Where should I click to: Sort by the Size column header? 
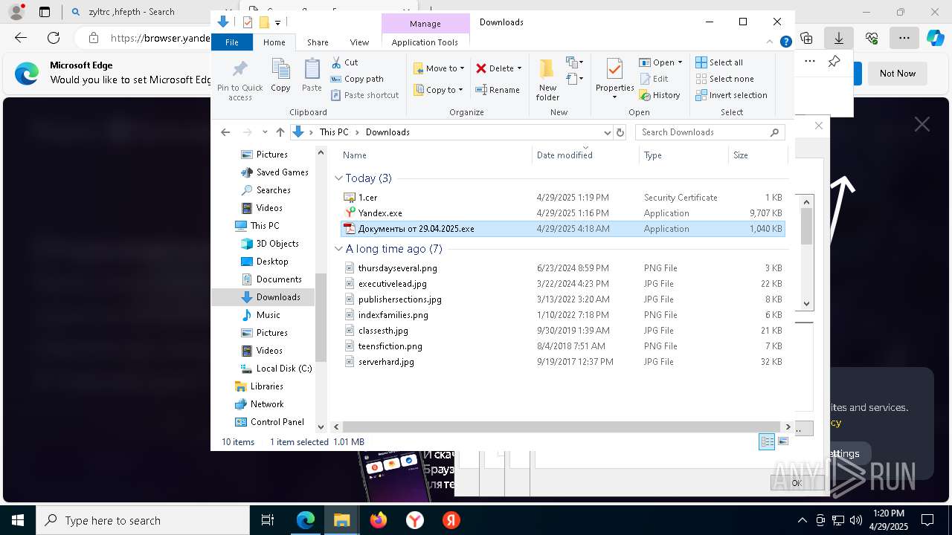[x=757, y=155]
